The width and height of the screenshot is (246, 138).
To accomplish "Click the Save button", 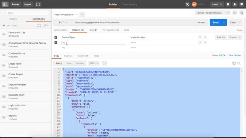I will pos(233,22).
